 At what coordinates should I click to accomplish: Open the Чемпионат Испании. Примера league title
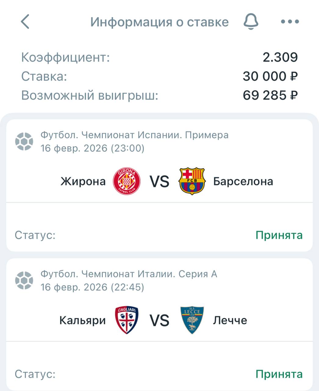coord(134,135)
